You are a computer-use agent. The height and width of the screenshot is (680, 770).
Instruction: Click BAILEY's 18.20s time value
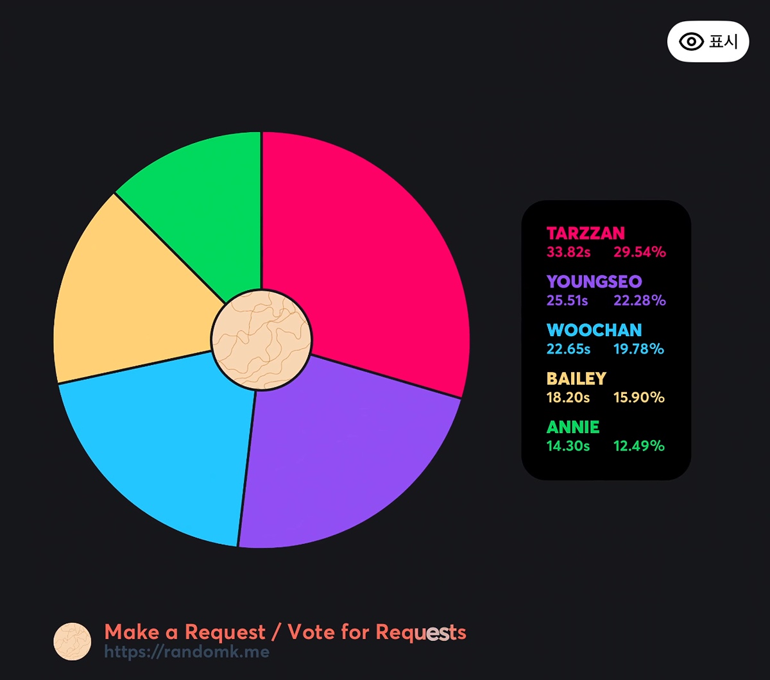pos(568,398)
